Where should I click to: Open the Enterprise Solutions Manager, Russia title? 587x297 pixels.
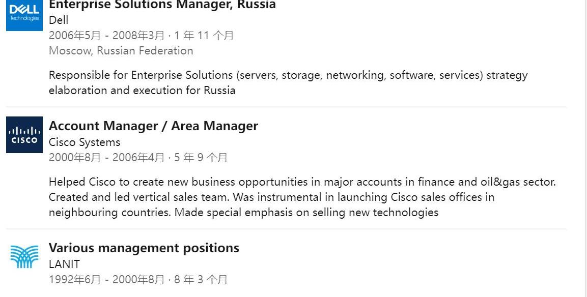point(162,5)
